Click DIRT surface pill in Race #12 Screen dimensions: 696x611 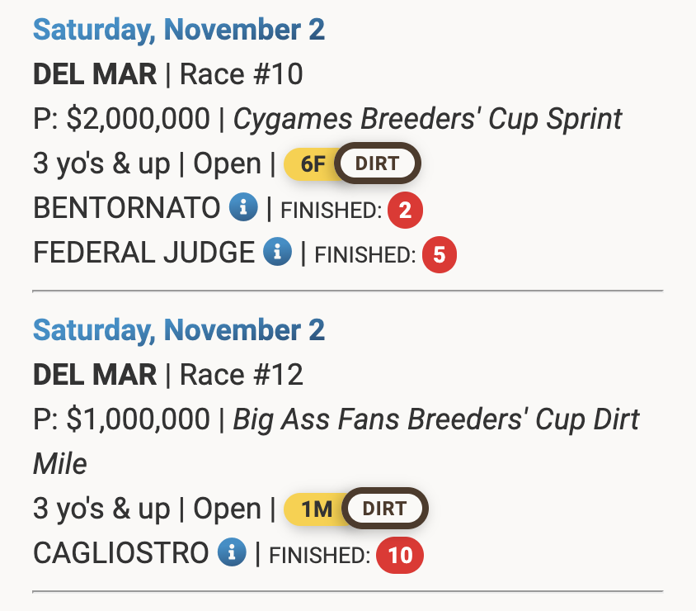click(384, 509)
